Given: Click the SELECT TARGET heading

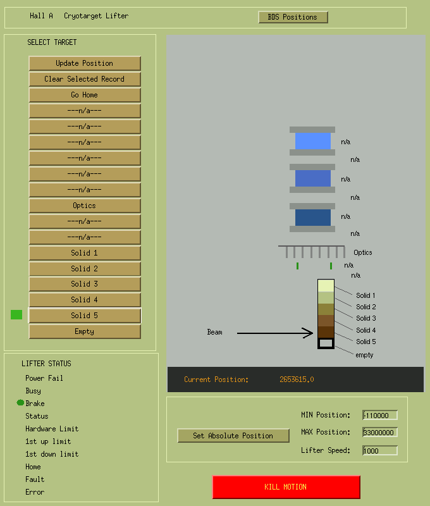Looking at the screenshot, I should click(x=52, y=42).
